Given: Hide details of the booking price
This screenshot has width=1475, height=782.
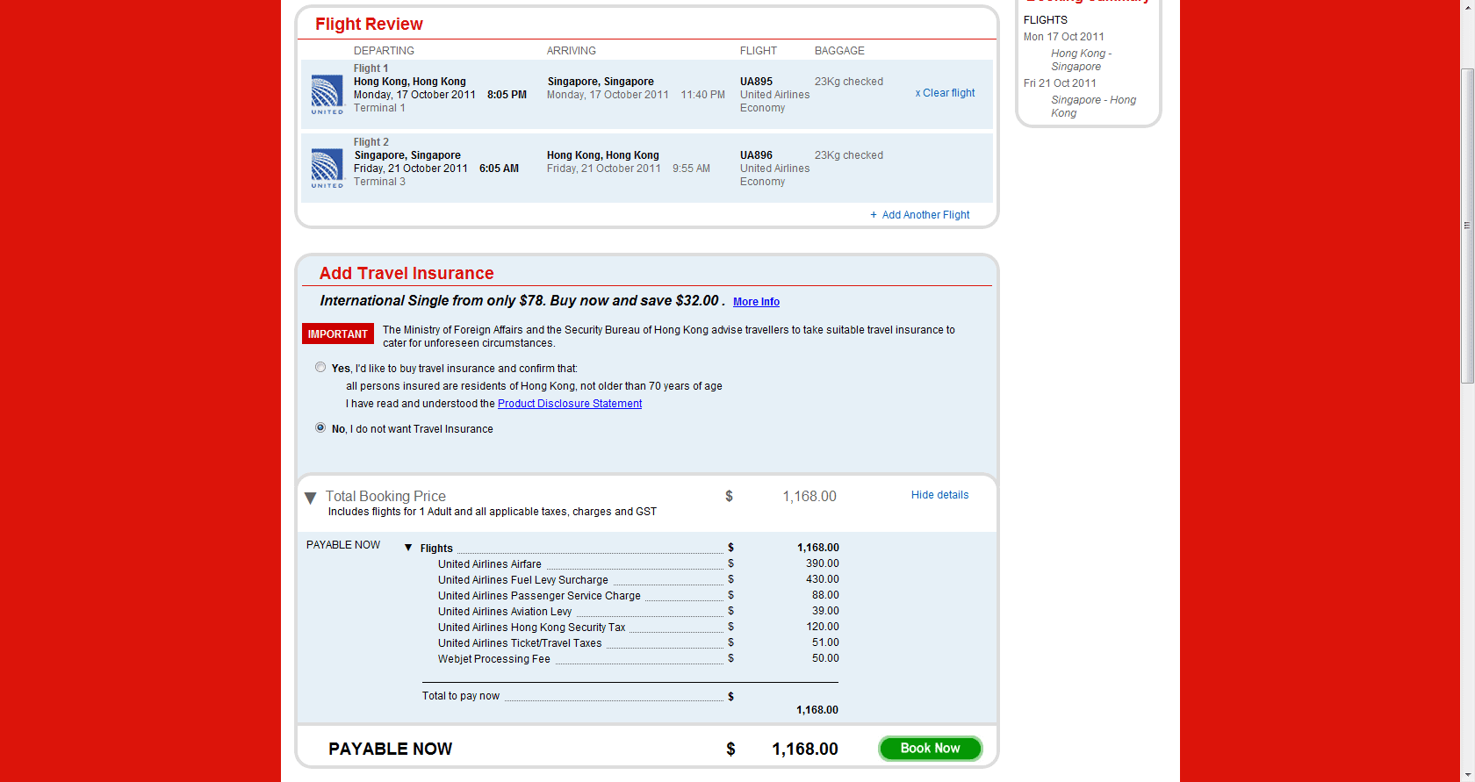Looking at the screenshot, I should (939, 495).
